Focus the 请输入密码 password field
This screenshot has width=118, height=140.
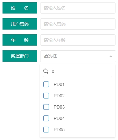coord(78,24)
